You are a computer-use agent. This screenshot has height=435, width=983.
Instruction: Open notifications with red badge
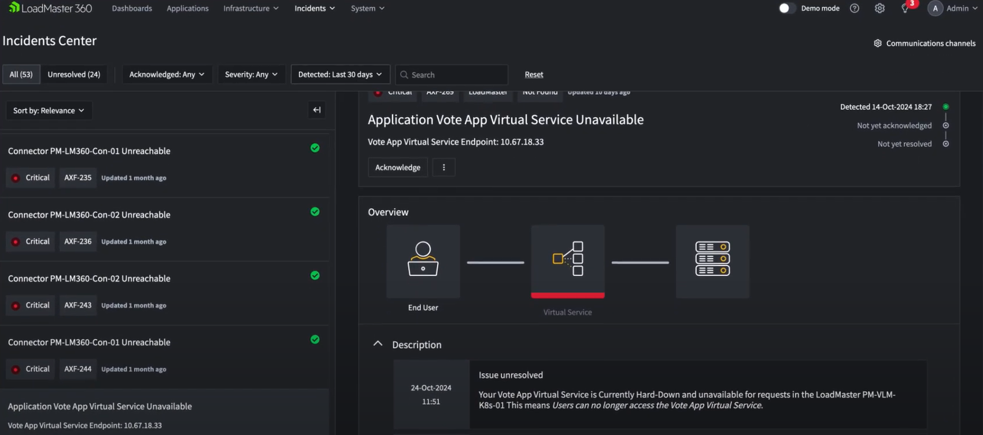(906, 8)
